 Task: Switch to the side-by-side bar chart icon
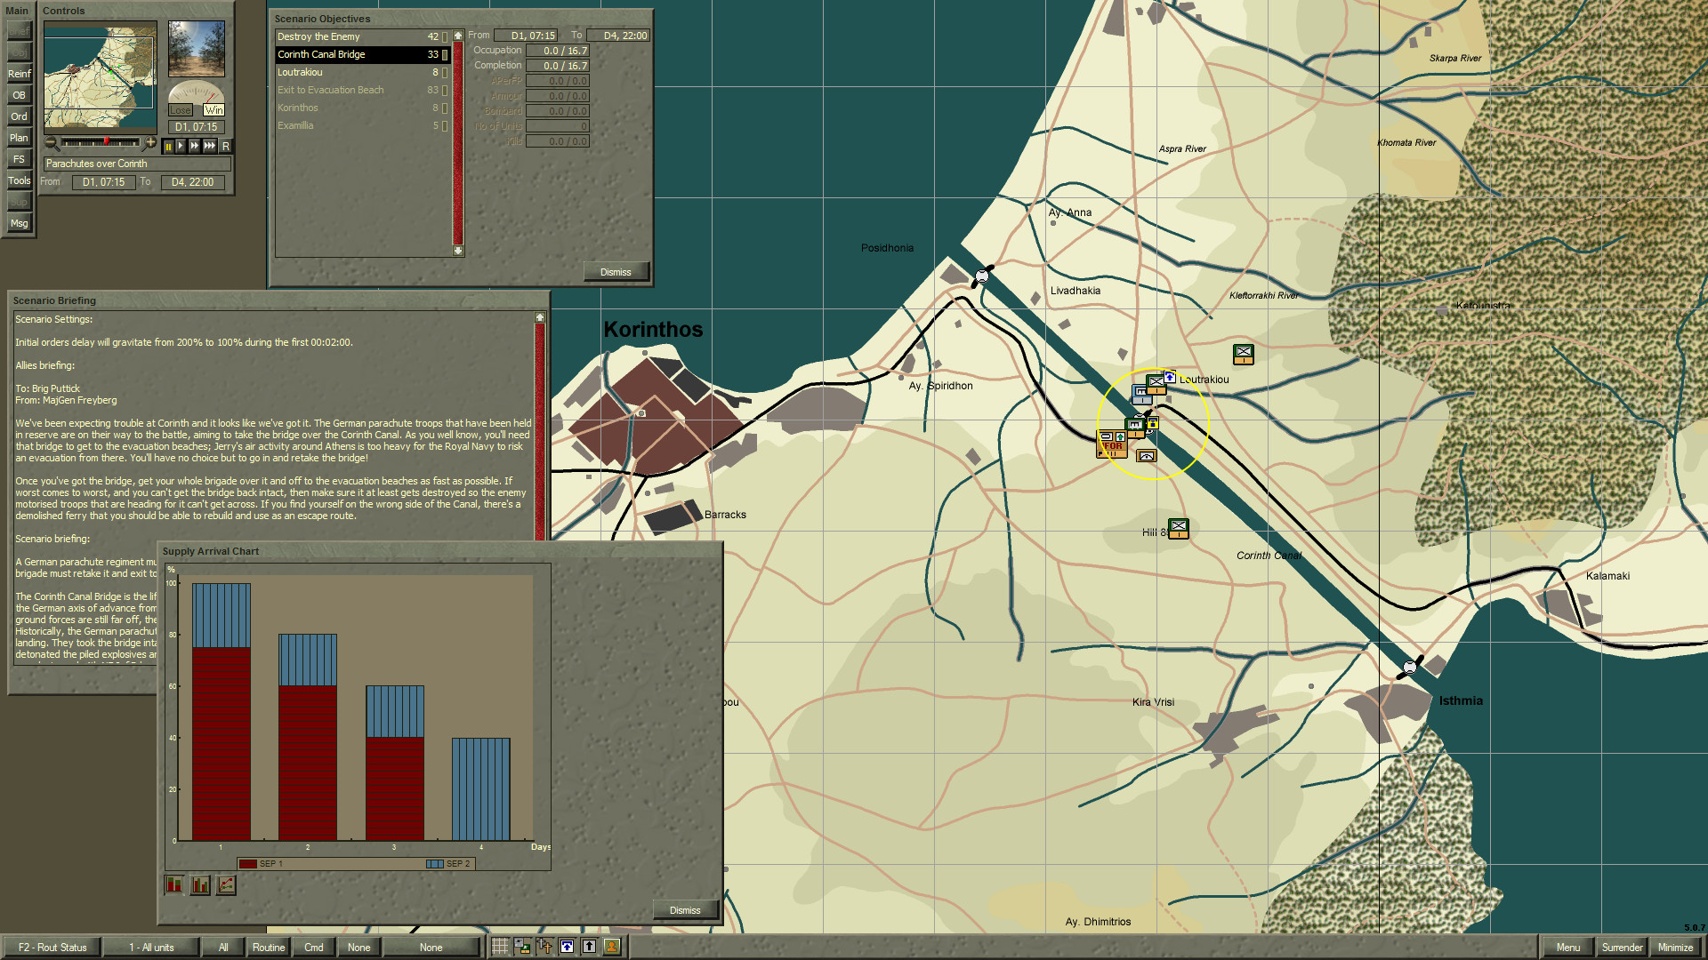coord(200,885)
